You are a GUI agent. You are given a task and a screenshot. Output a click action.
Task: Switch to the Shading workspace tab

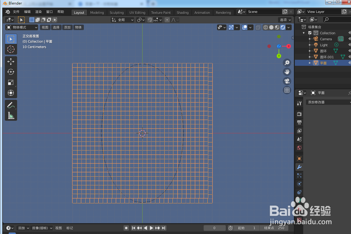[183, 12]
